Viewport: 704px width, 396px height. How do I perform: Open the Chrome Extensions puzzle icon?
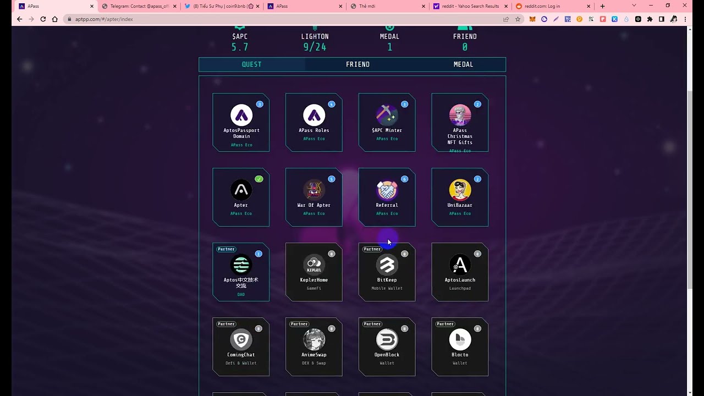click(x=650, y=19)
